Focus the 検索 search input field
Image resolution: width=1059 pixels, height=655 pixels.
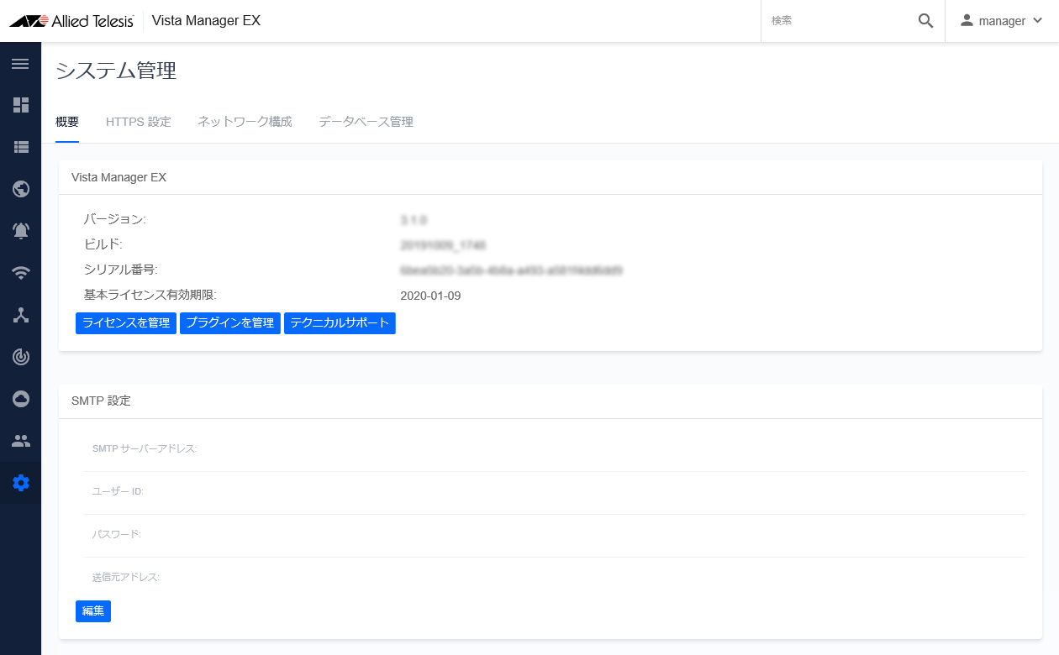840,21
